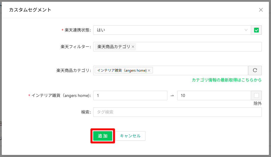Click the 楽天商品カテゴリ selection field
The image size is (271, 157).
point(171,70)
